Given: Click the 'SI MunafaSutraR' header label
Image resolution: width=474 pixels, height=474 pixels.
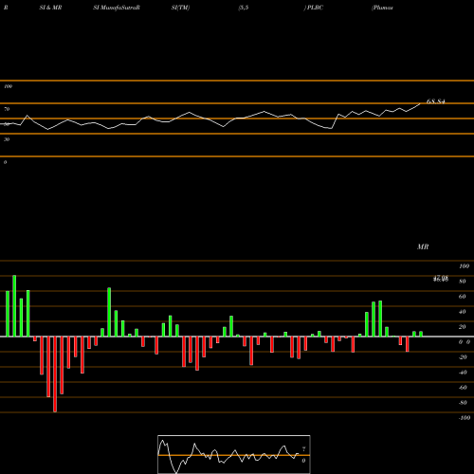Looking at the screenshot, I should [x=117, y=8].
